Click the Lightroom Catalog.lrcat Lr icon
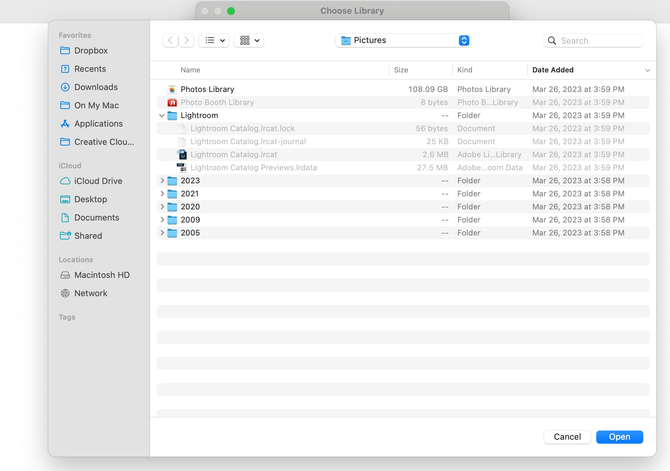The image size is (670, 471). [x=182, y=155]
